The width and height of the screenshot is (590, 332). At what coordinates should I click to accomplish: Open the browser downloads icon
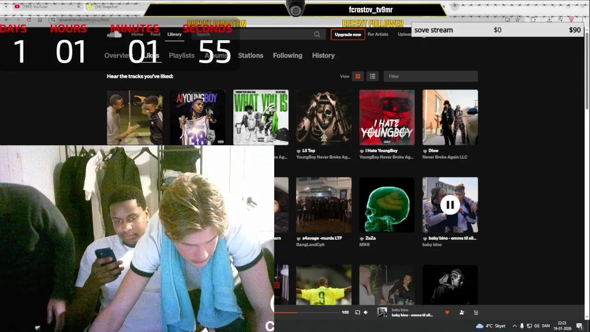pos(549,20)
